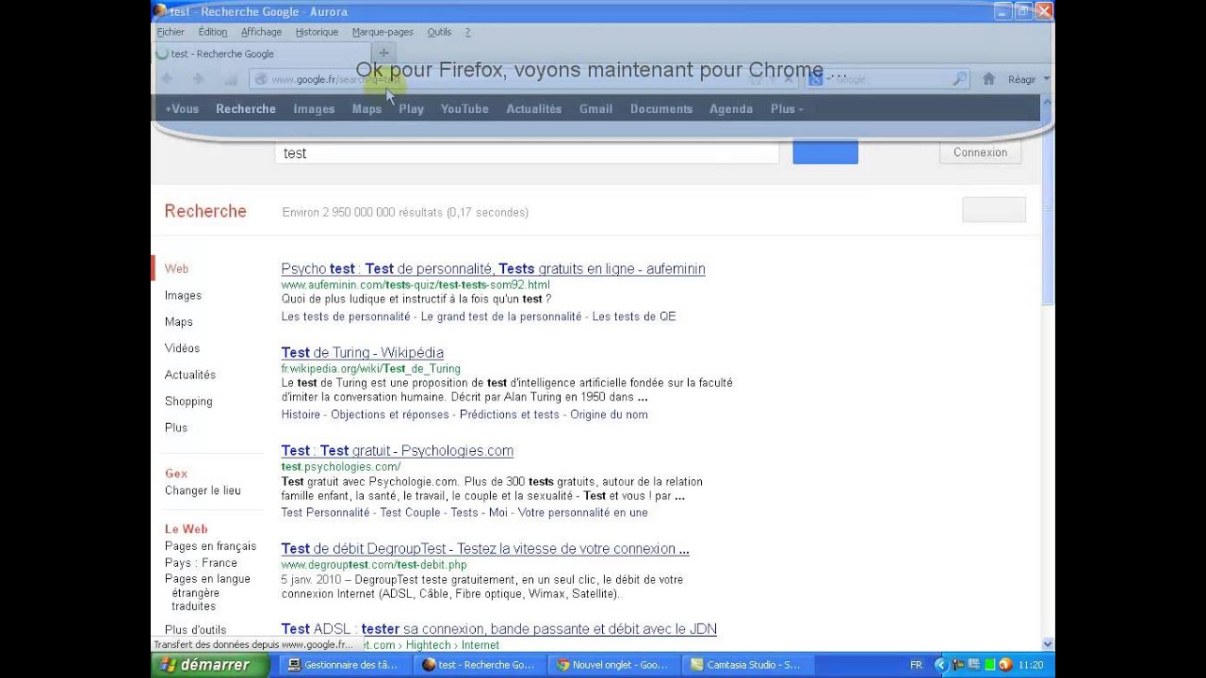Select Maps in the left sidebar

click(179, 322)
